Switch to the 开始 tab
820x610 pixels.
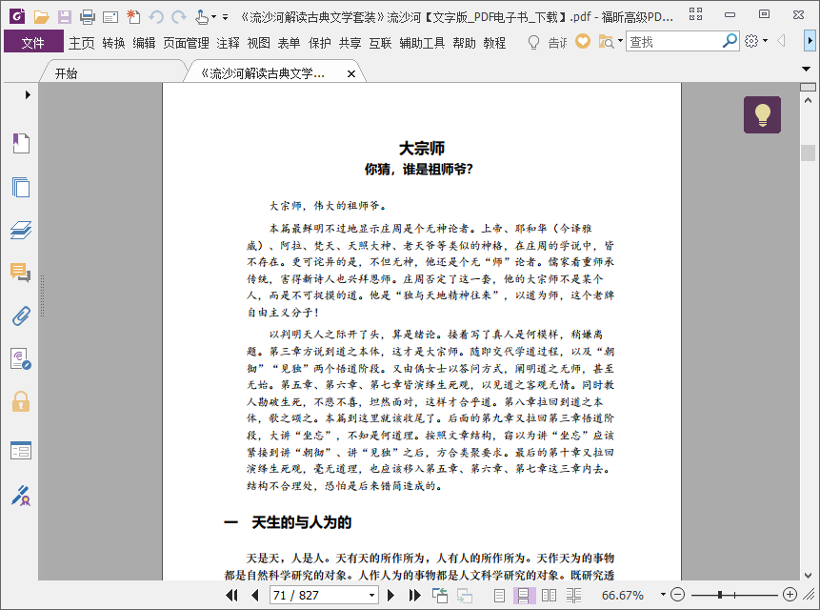(67, 73)
